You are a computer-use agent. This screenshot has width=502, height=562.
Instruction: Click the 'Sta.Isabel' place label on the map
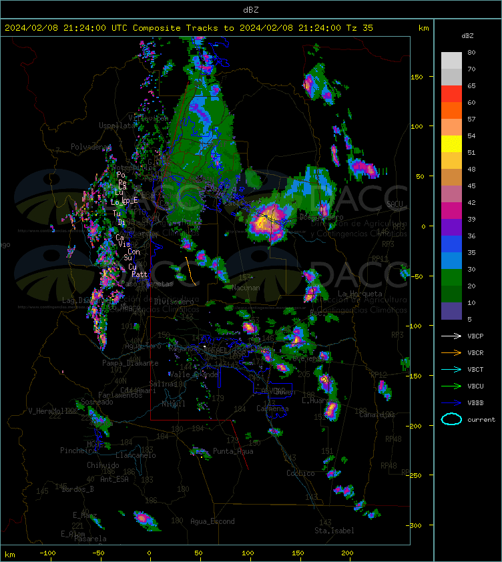(334, 531)
